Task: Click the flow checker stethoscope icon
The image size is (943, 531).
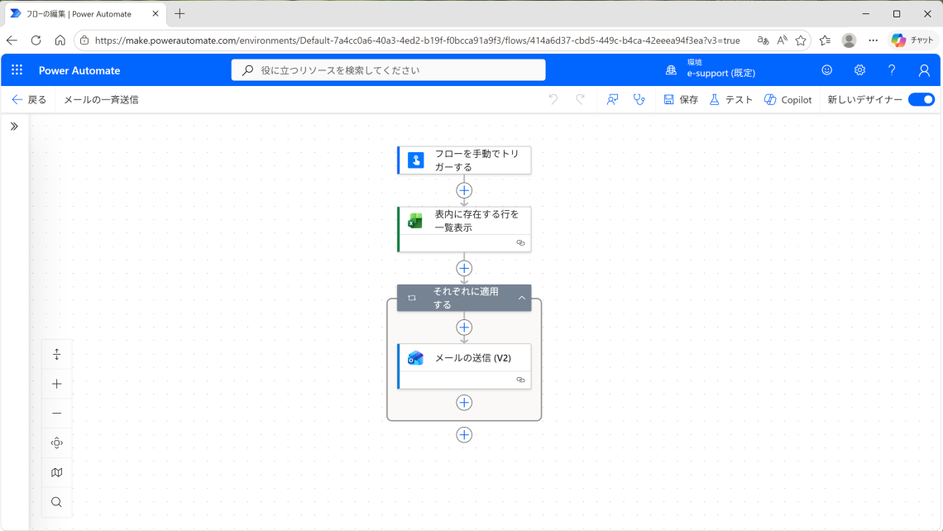Action: click(639, 99)
